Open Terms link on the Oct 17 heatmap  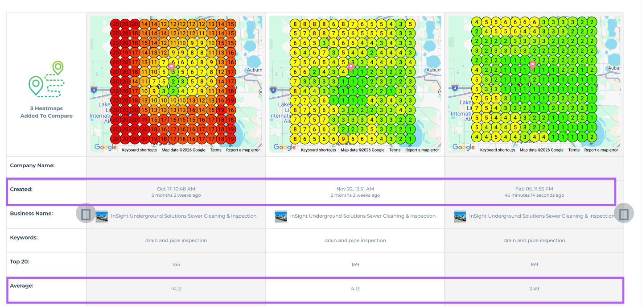click(x=216, y=150)
